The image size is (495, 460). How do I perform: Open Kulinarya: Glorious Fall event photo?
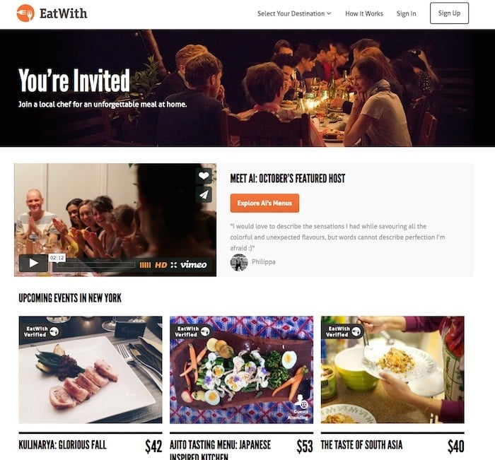point(91,370)
